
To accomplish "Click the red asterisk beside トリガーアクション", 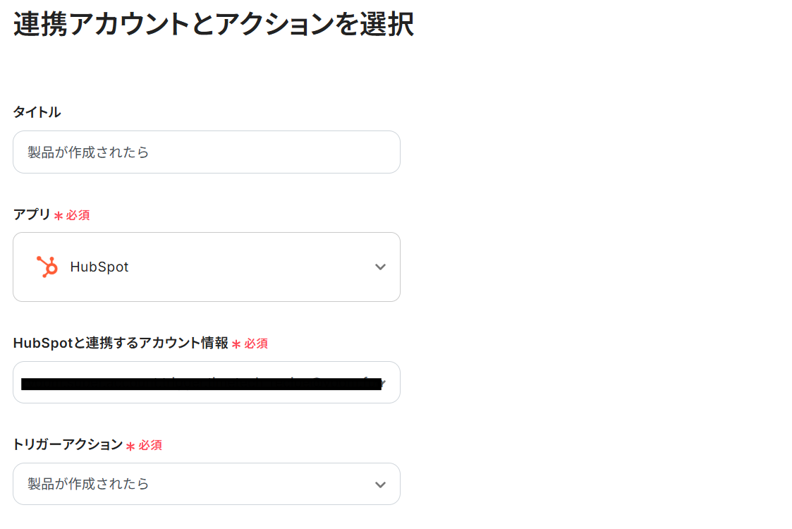I will click(130, 446).
